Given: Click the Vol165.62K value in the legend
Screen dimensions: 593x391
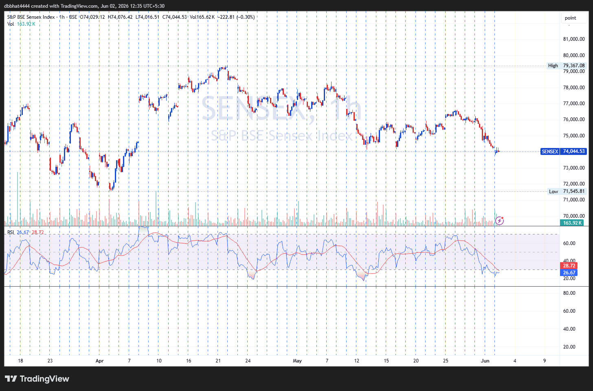Looking at the screenshot, I should (x=202, y=17).
